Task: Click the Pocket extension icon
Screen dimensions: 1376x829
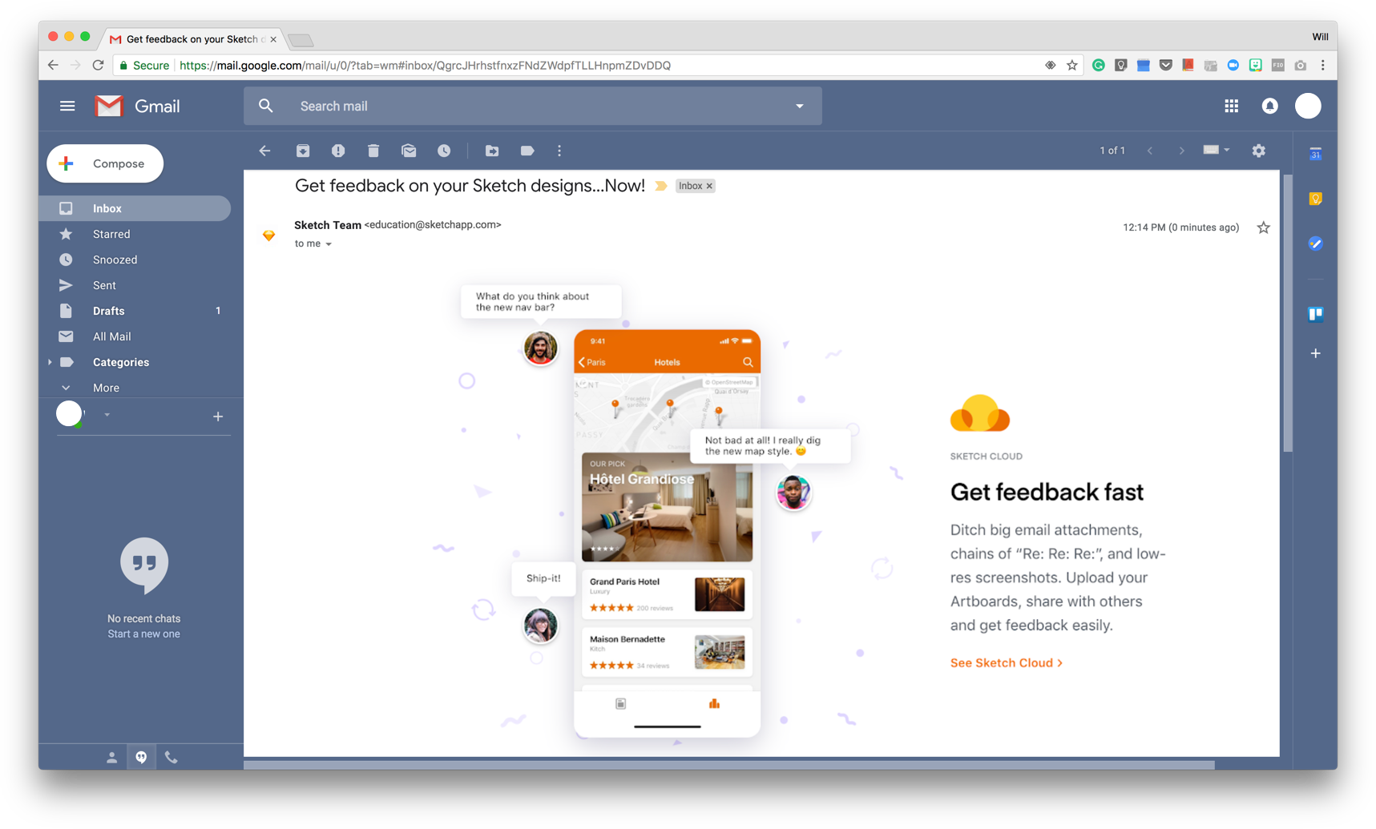Action: point(1166,66)
